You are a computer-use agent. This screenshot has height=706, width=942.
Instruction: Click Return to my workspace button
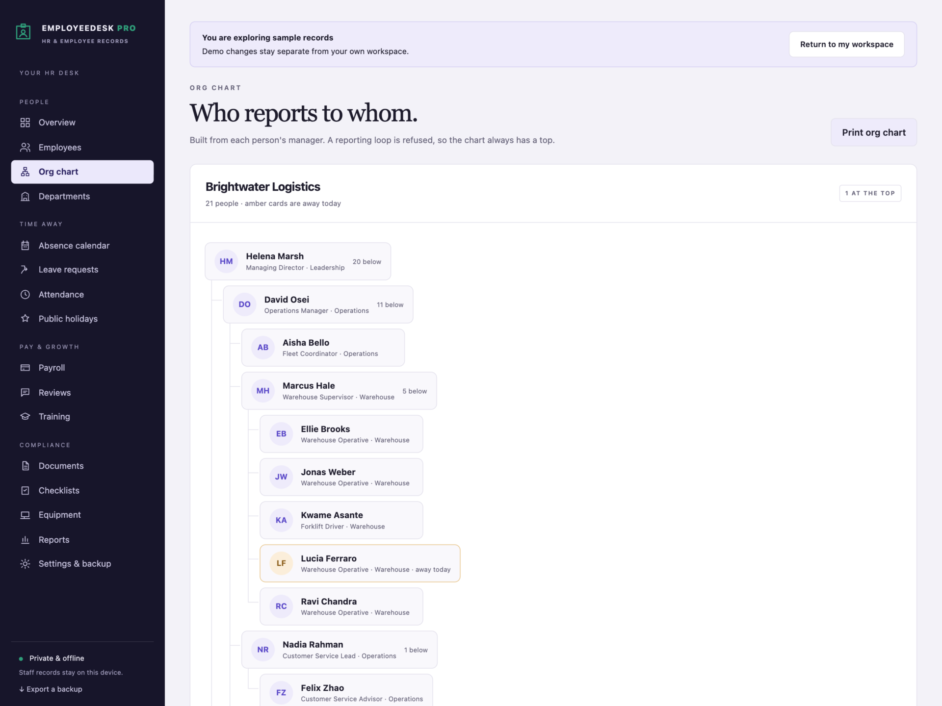tap(846, 44)
